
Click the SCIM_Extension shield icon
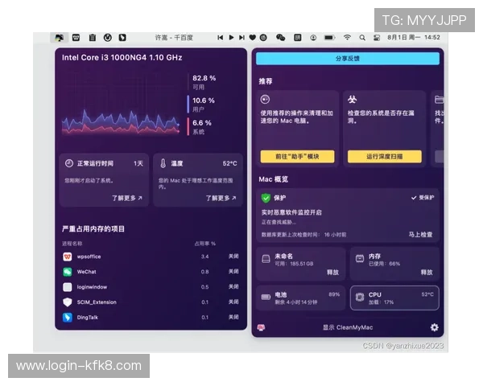coord(67,302)
